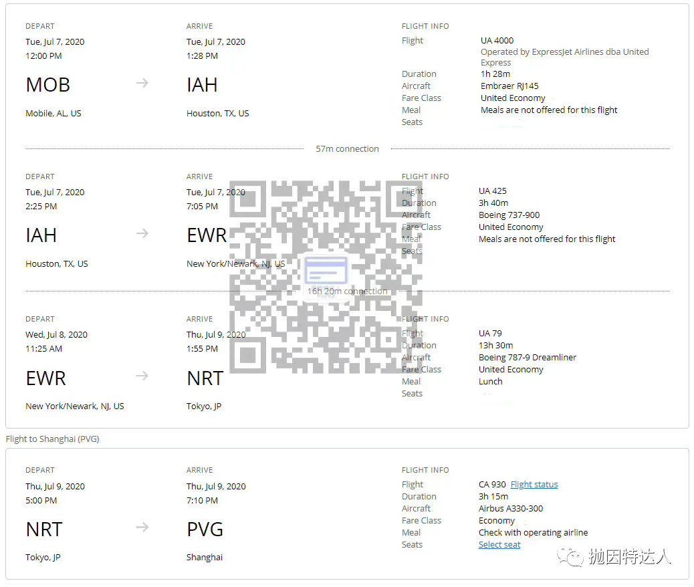Viewport: 694px width, 587px height.
Task: Click the Airbus A330-300 aircraft text
Action: tap(511, 509)
